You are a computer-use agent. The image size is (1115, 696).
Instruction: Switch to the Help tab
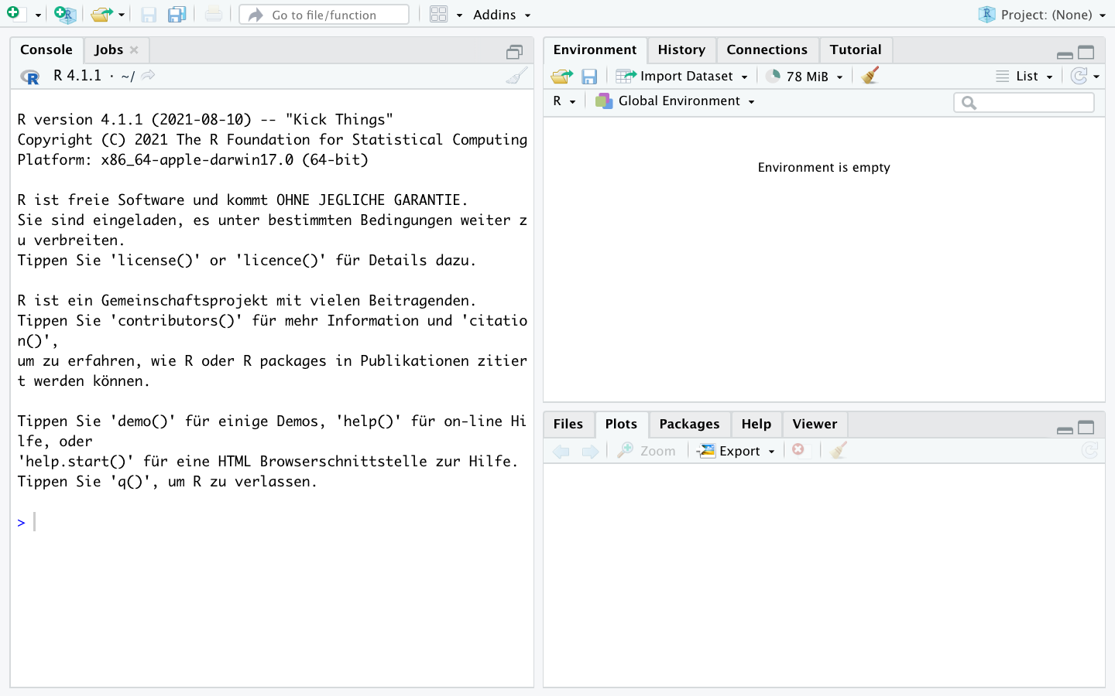coord(756,424)
